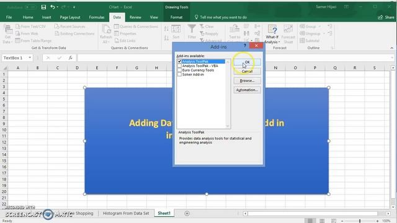The image size is (397, 223).
Task: Open the Histogram From Data Set sheet
Action: [126, 213]
